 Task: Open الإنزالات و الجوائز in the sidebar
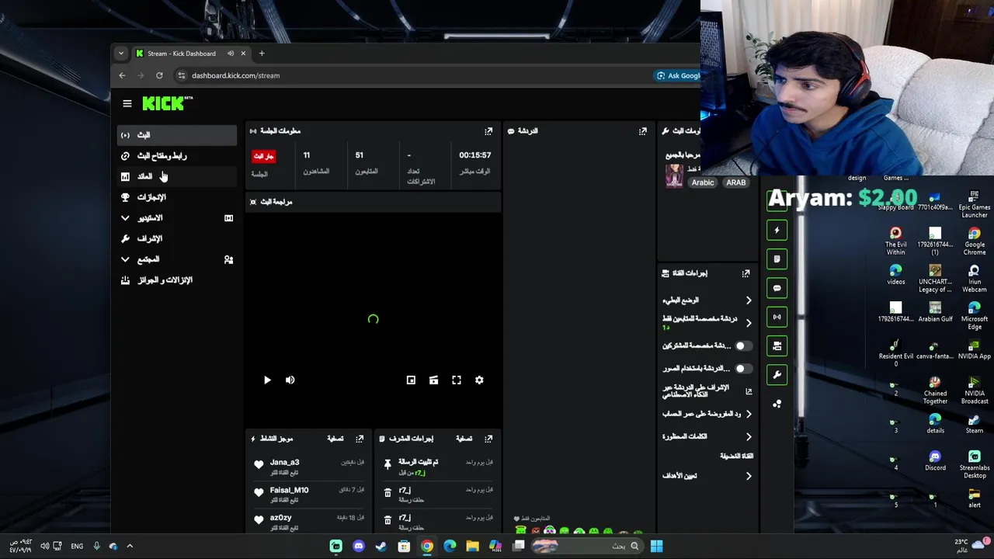(x=177, y=280)
